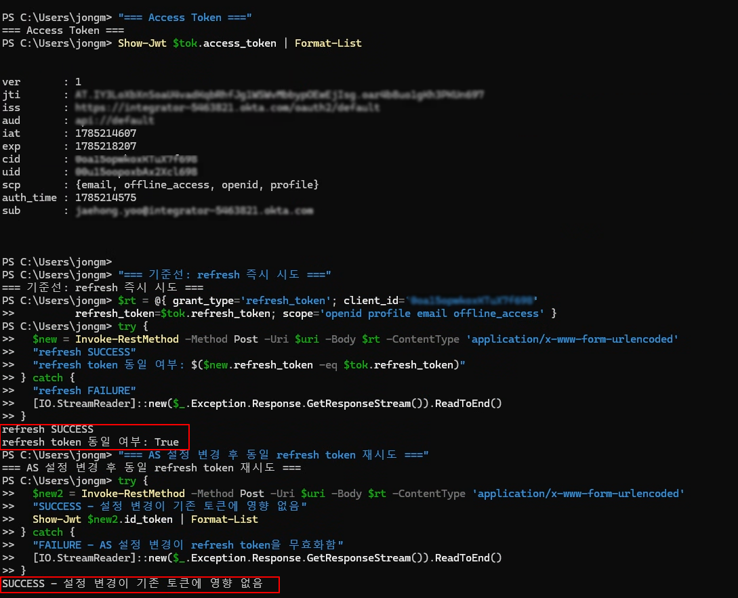Click the blurred sub email value

(194, 211)
